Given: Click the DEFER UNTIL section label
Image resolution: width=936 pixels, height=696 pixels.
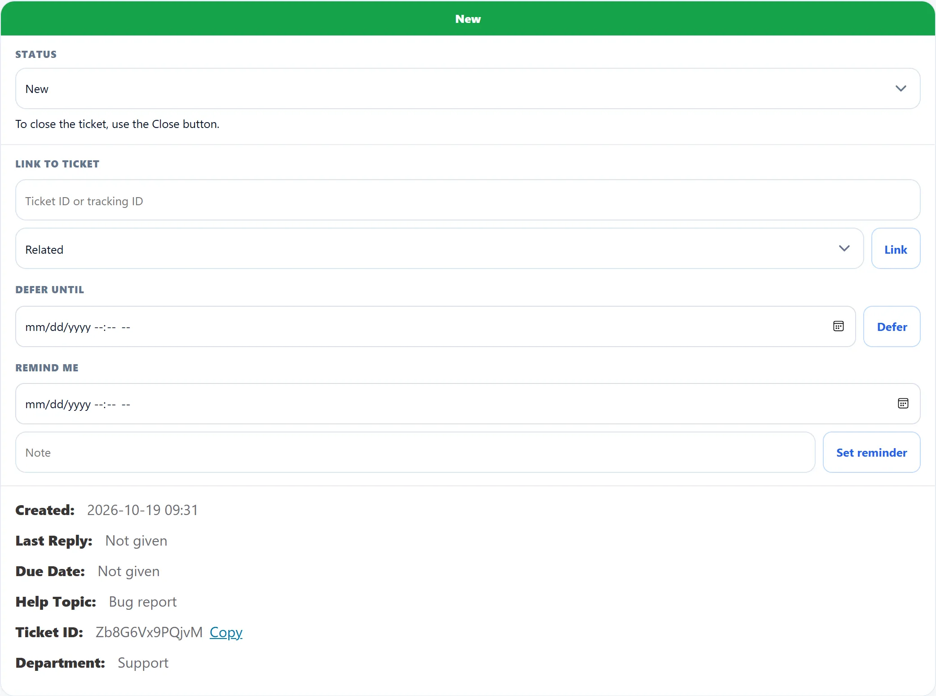Looking at the screenshot, I should coord(49,290).
